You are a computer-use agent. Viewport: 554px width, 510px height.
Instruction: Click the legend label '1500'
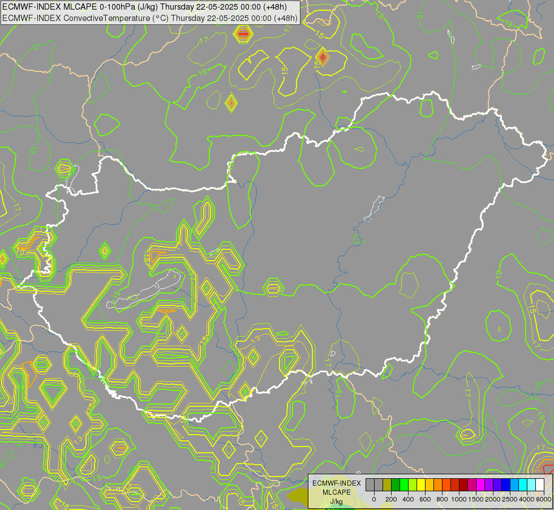coord(476,499)
